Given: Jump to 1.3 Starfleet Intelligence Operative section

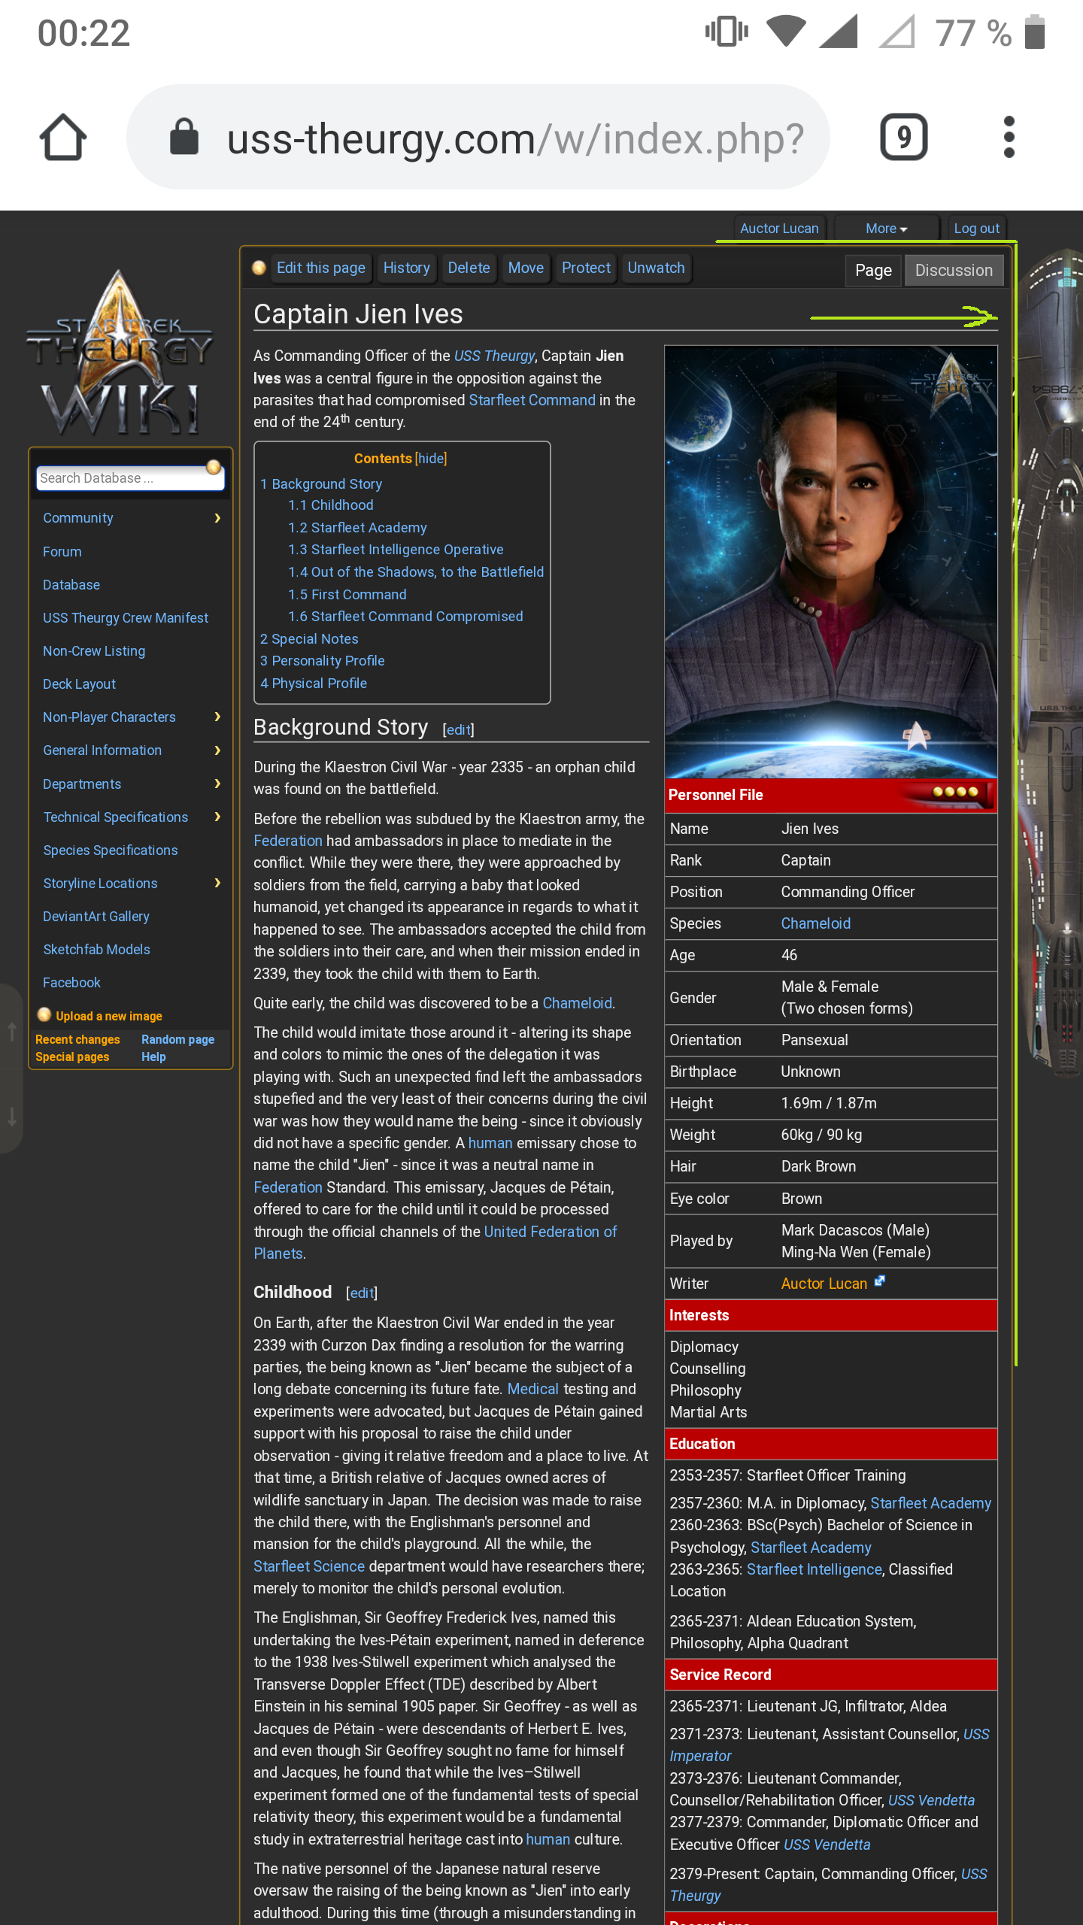Looking at the screenshot, I should point(396,550).
